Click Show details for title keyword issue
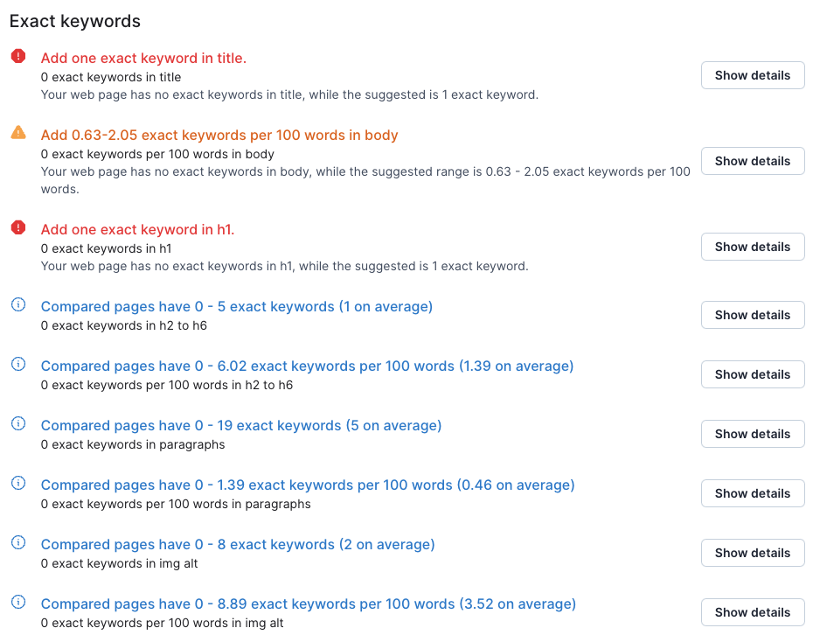This screenshot has height=642, width=813. [752, 75]
